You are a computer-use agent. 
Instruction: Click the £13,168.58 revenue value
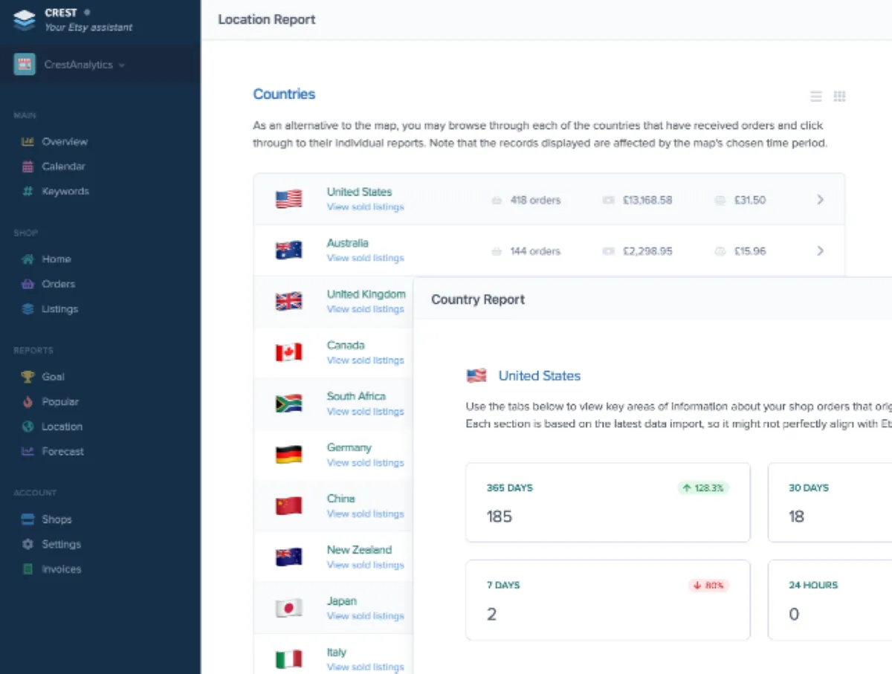coord(647,200)
